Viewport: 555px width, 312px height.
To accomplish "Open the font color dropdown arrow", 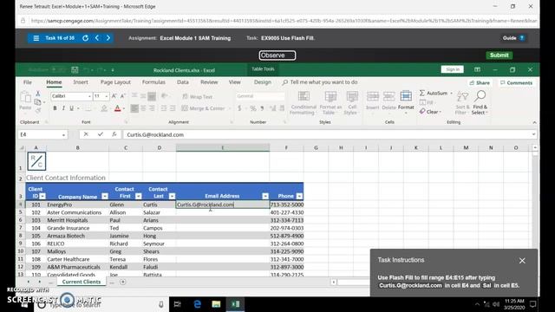I will (124, 108).
